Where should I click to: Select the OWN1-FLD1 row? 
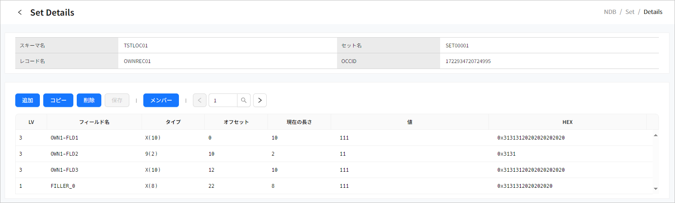tap(64, 138)
